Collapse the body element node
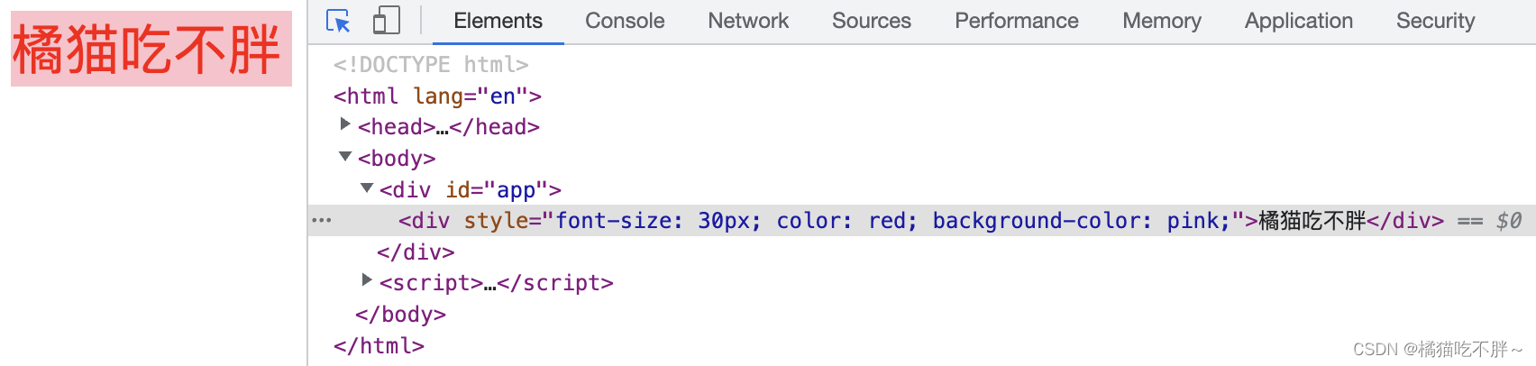1536x366 pixels. (x=345, y=157)
